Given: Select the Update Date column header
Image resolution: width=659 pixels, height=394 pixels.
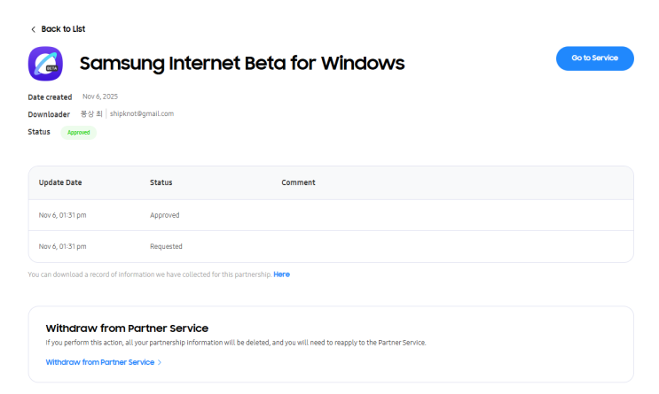Looking at the screenshot, I should click(x=60, y=182).
